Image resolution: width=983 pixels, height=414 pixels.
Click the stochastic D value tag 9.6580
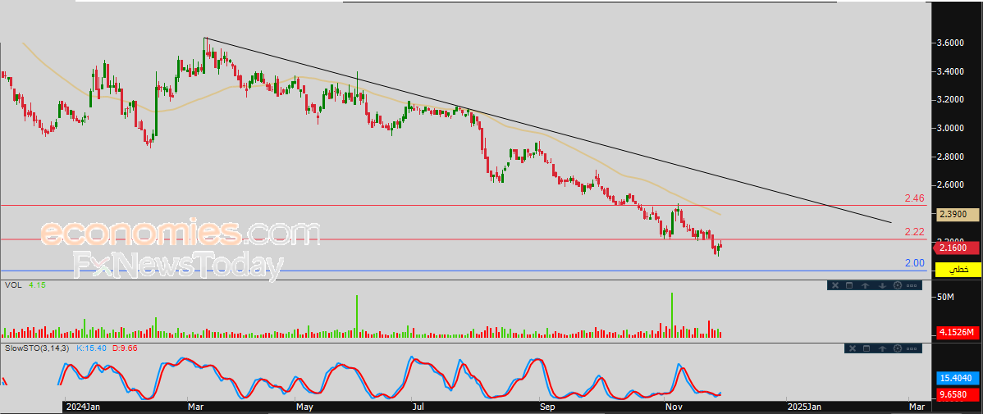[x=959, y=395]
